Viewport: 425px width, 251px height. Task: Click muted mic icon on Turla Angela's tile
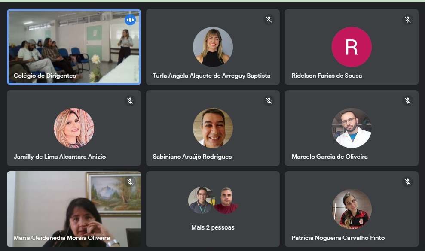[269, 20]
